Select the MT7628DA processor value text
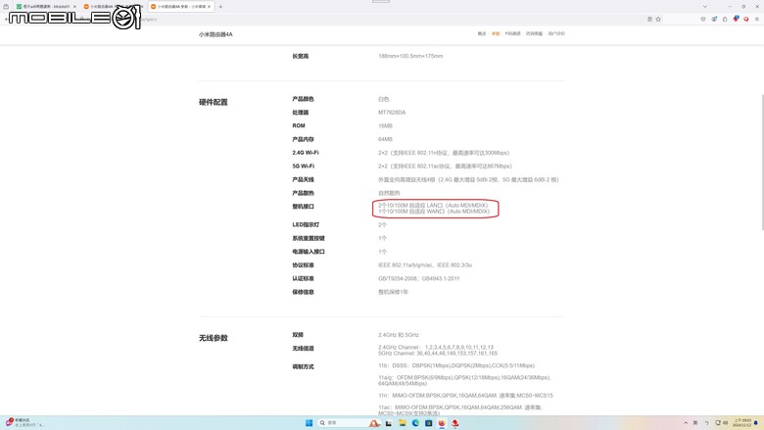Viewport: 764px width, 430px height. tap(392, 113)
